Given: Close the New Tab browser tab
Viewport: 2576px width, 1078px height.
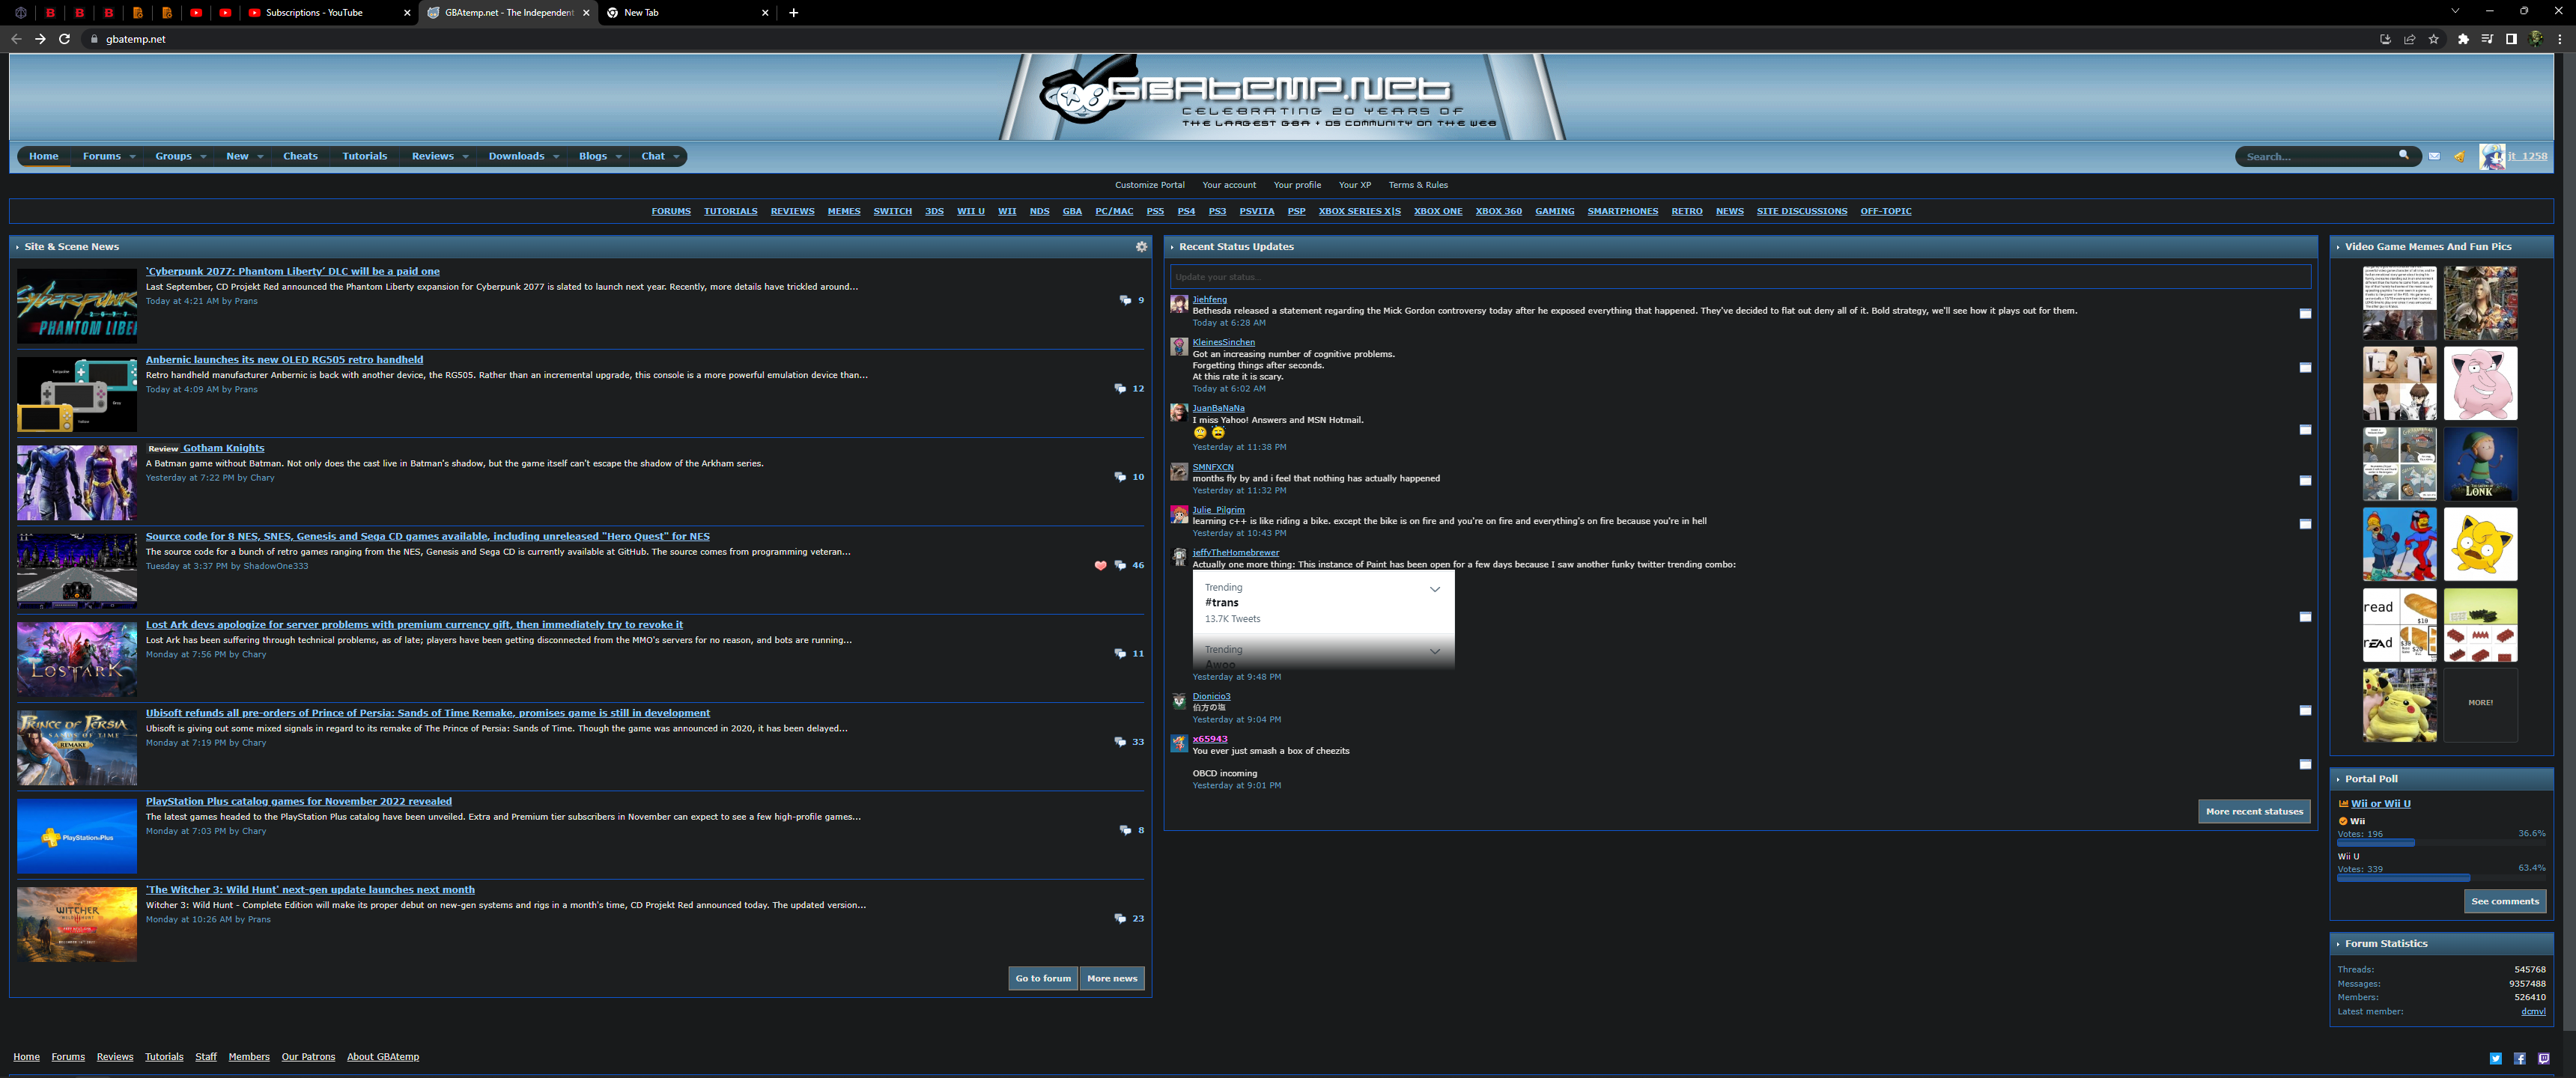Looking at the screenshot, I should [765, 13].
